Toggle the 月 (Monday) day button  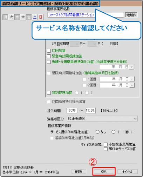point(5,17)
